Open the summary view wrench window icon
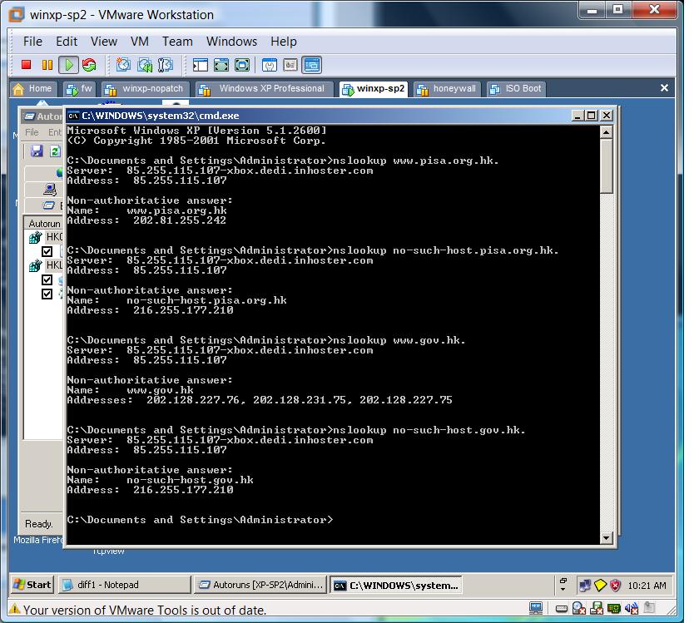 tap(270, 65)
